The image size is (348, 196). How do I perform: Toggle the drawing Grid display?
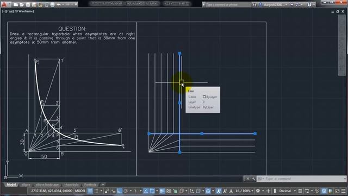pyautogui.click(x=90, y=191)
